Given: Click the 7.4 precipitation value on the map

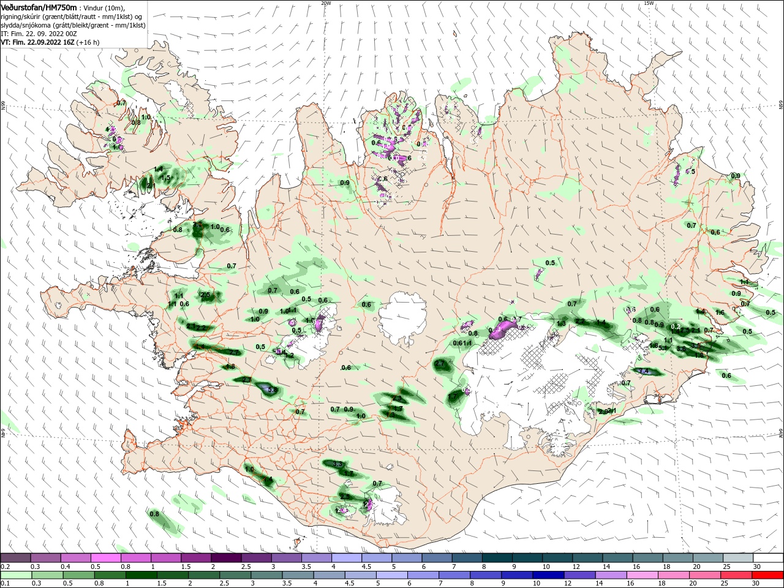Looking at the screenshot, I should pyautogui.click(x=644, y=371).
